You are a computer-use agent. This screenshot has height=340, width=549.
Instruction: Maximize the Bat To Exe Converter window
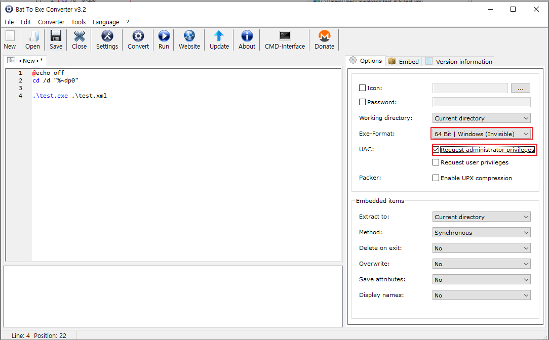click(x=513, y=9)
